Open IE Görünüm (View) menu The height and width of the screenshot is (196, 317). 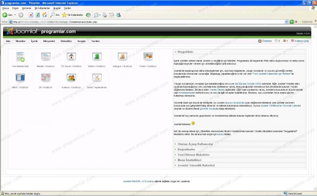[27, 8]
